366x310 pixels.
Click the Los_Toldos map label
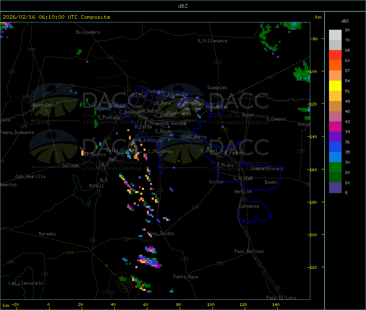(162, 233)
